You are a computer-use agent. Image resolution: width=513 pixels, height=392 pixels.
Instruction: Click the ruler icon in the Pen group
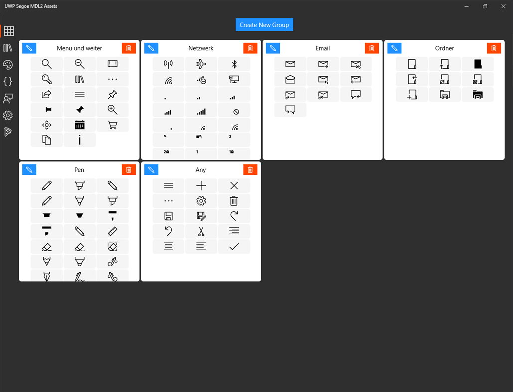(x=112, y=231)
